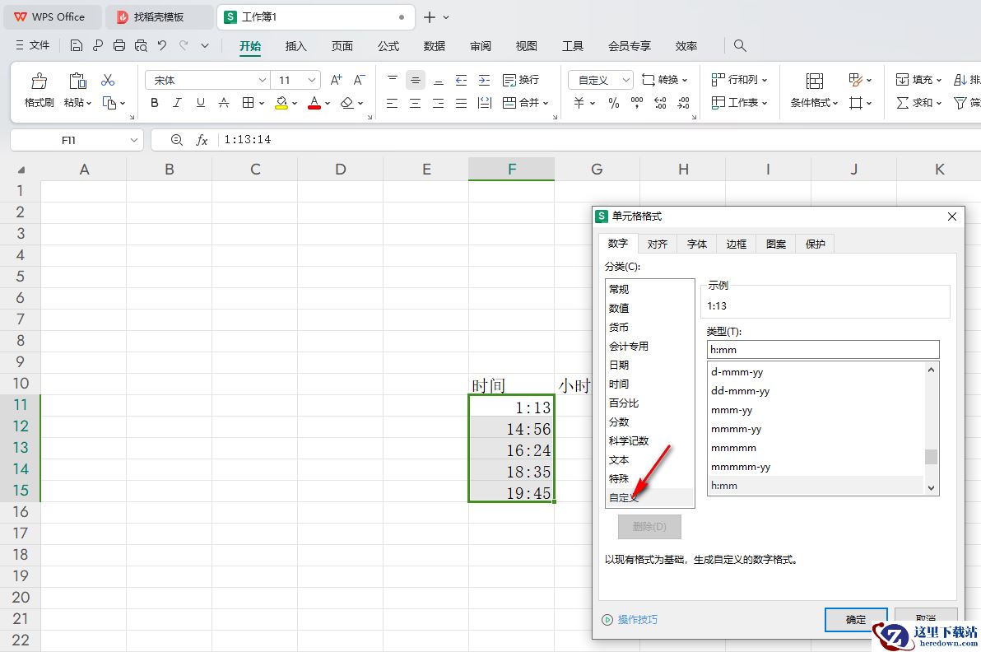Click the percent style icon
Image resolution: width=981 pixels, height=652 pixels.
614,103
